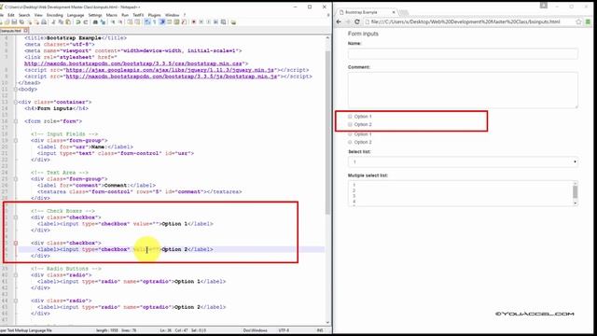The image size is (597, 336).
Task: Check the Option 1 checkbox in browser
Action: 350,116
